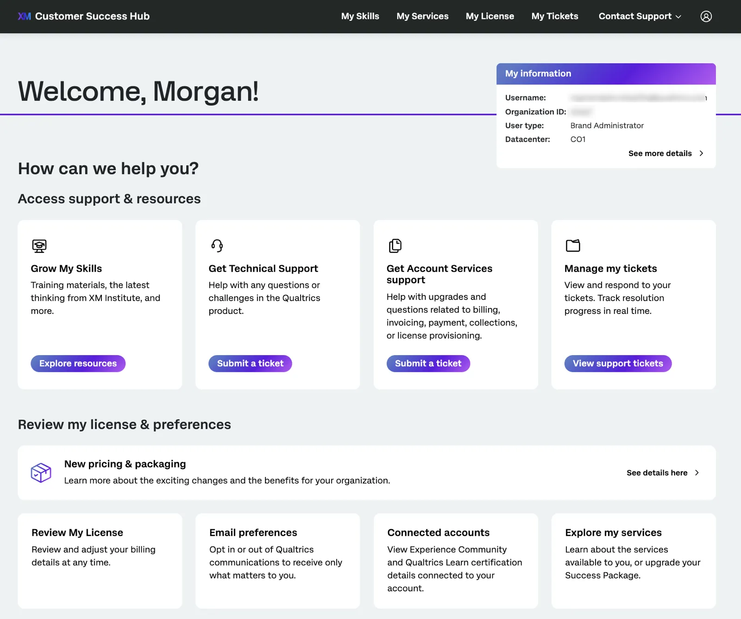Click the Welcome, Morgan! heading
Screen dimensions: 741x619
point(138,91)
